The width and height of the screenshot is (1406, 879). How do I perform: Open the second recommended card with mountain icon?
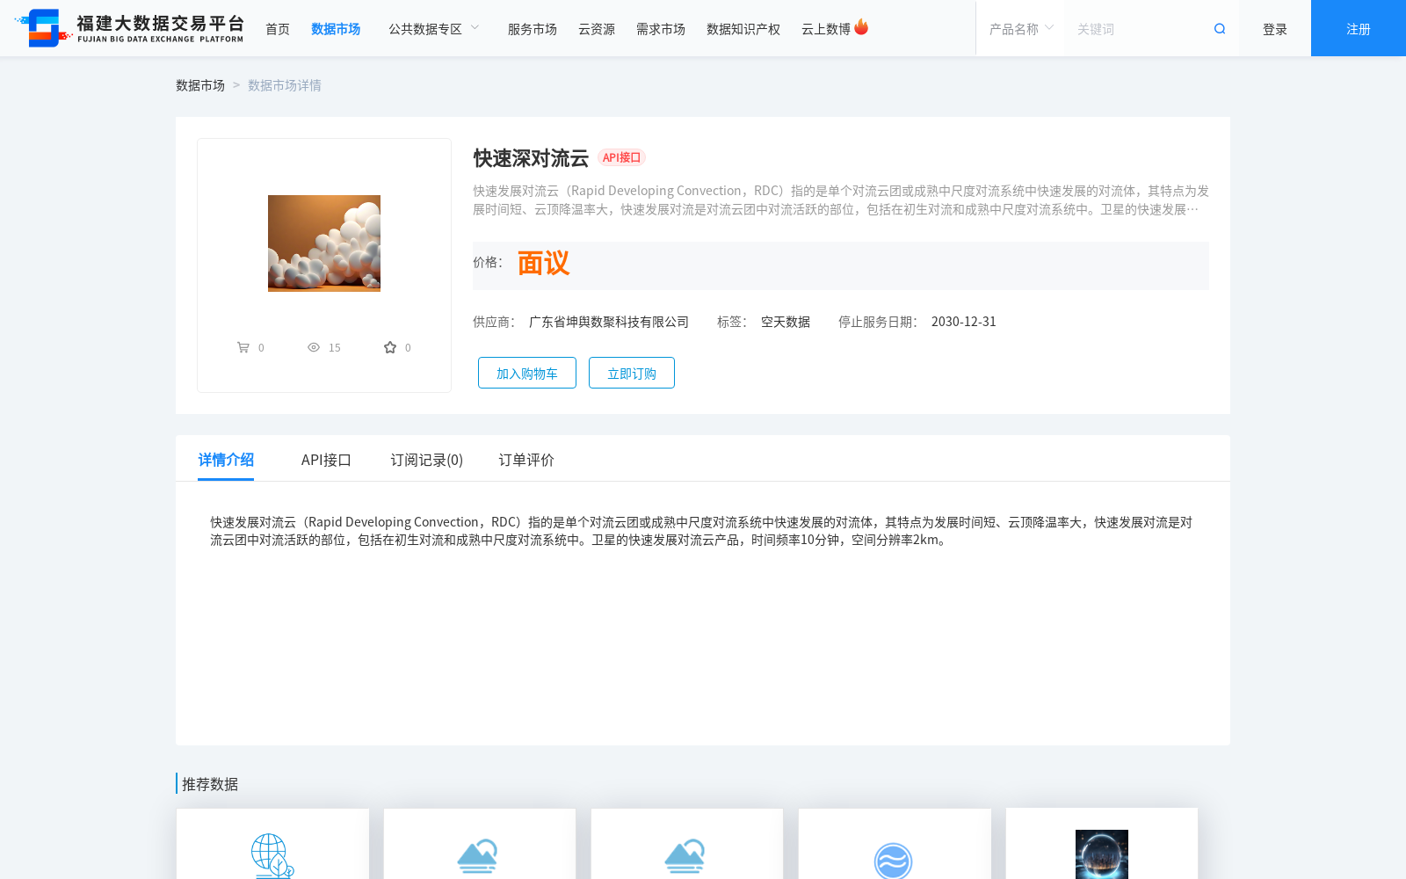tap(480, 844)
